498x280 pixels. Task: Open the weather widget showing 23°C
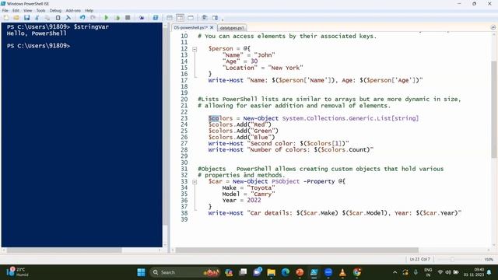click(17, 272)
